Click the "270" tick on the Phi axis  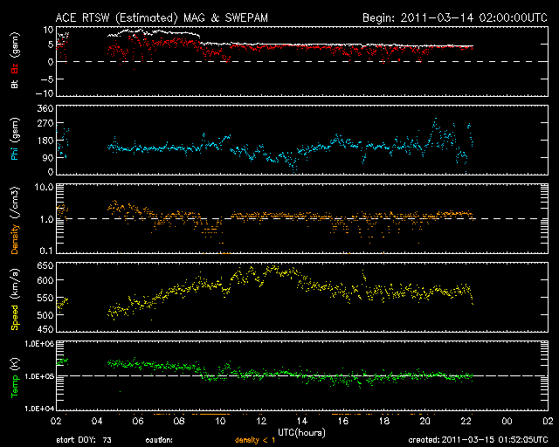point(45,124)
